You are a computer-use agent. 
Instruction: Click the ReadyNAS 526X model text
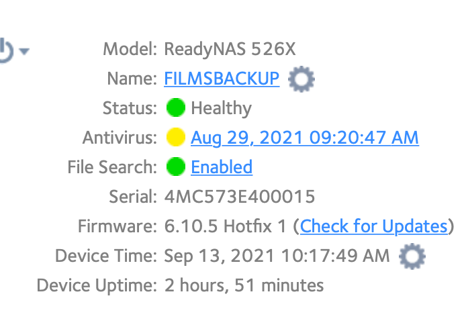(x=230, y=49)
